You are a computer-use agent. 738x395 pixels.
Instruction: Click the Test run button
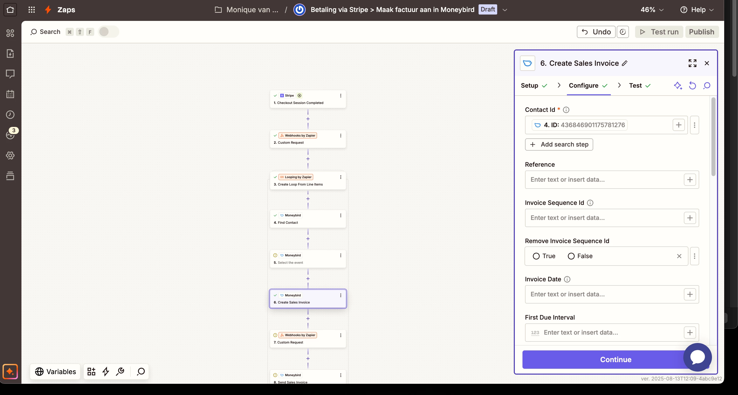(x=659, y=32)
